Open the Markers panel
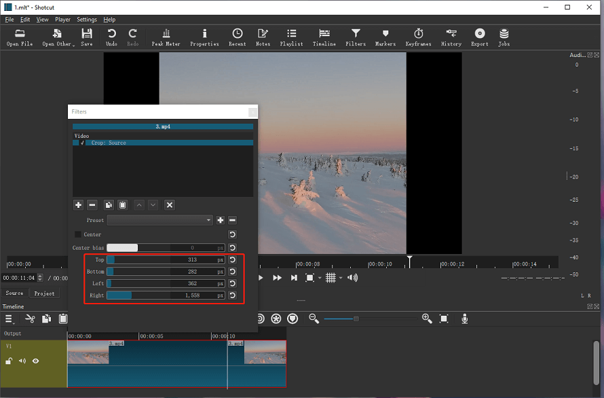This screenshot has height=398, width=604. tap(385, 37)
